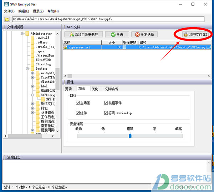
Task: Select the 工作日志 folder entry
Action: [x=48, y=117]
